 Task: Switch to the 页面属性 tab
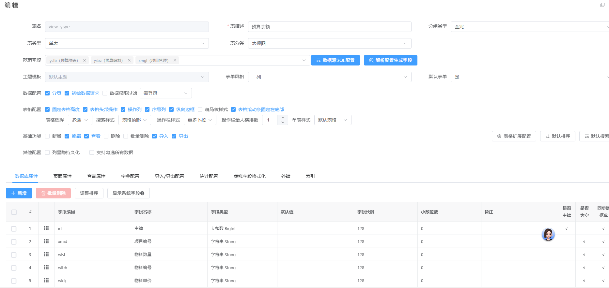[62, 176]
